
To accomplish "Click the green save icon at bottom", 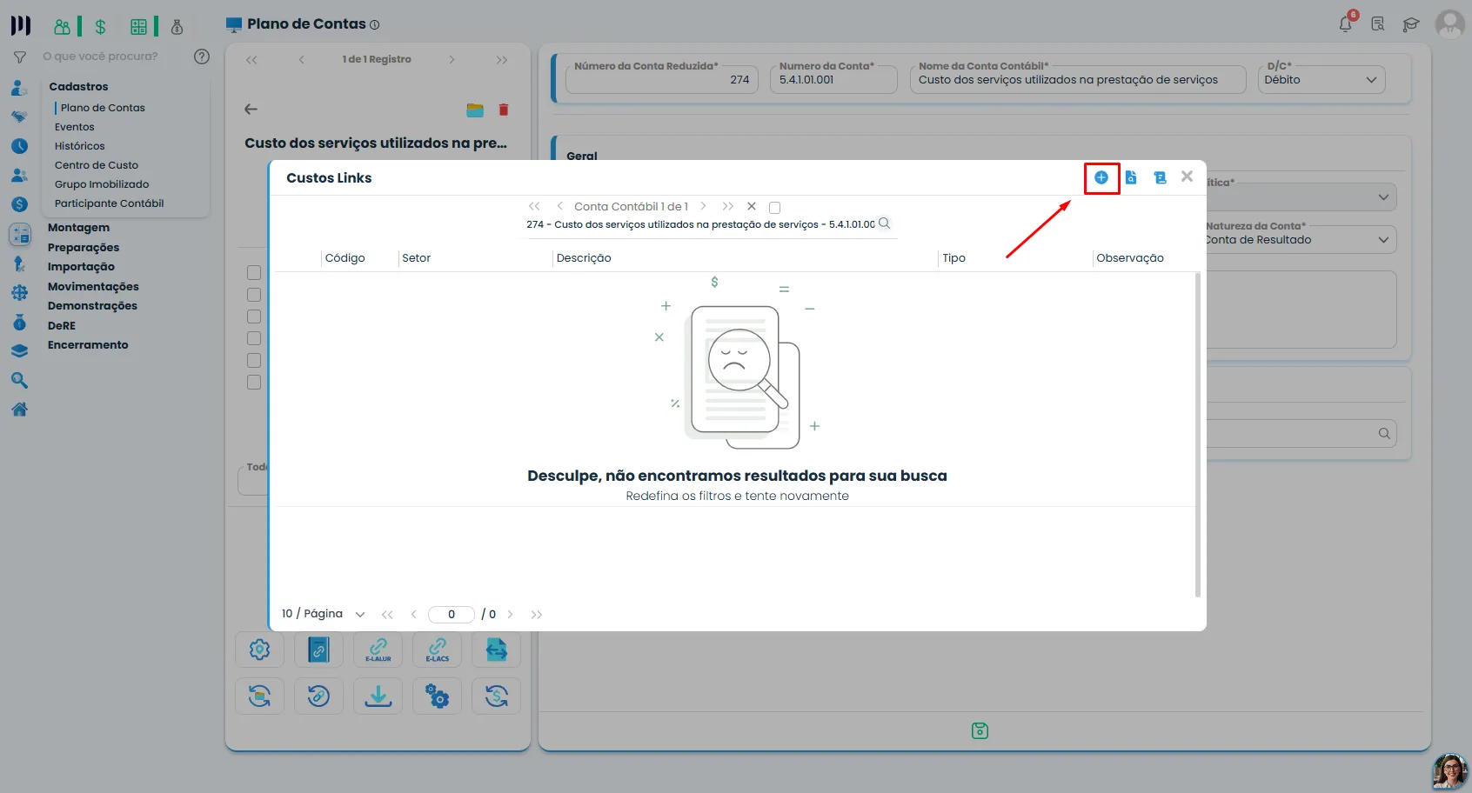I will 980,730.
